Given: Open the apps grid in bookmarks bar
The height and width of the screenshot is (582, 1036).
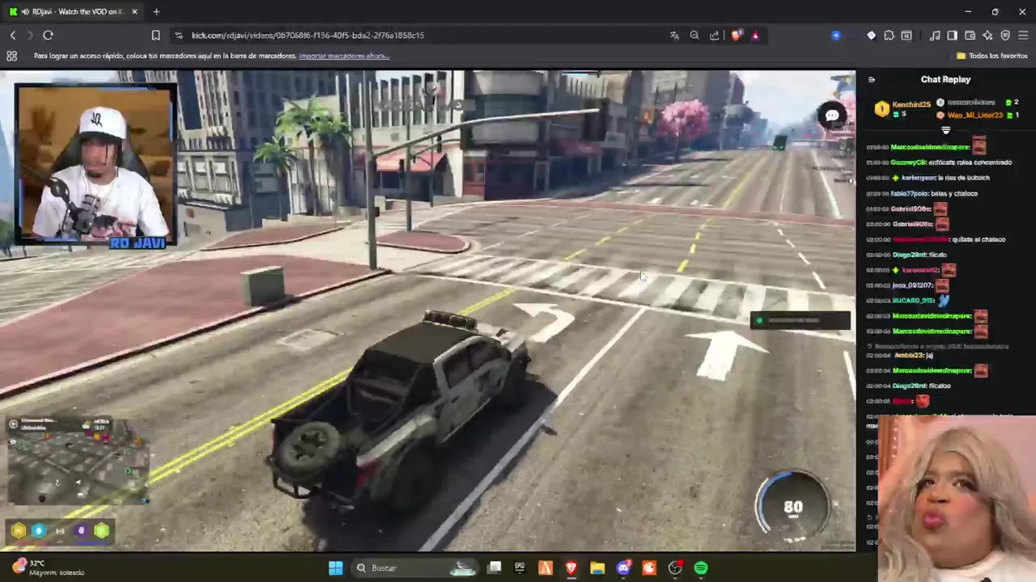Looking at the screenshot, I should click(x=11, y=56).
